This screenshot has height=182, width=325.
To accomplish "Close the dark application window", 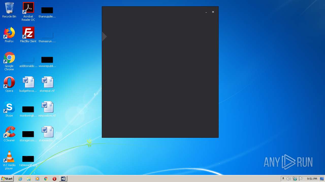I will 213,12.
